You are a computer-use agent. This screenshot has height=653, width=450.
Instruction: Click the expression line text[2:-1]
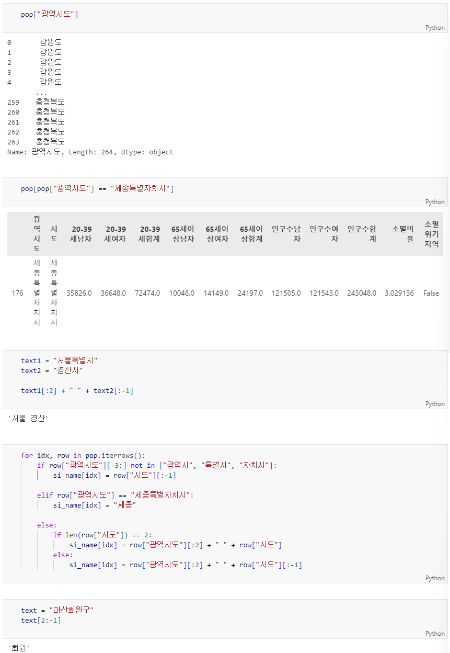point(41,620)
